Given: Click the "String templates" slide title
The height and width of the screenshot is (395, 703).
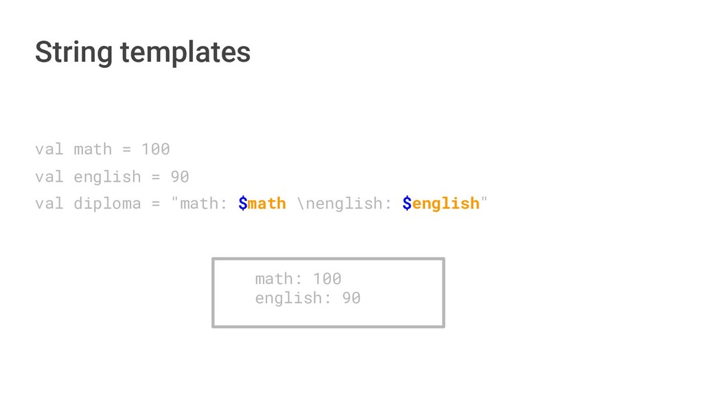Looking at the screenshot, I should click(x=143, y=52).
